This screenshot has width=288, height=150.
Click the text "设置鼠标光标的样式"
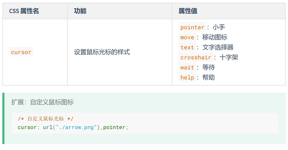(102, 52)
